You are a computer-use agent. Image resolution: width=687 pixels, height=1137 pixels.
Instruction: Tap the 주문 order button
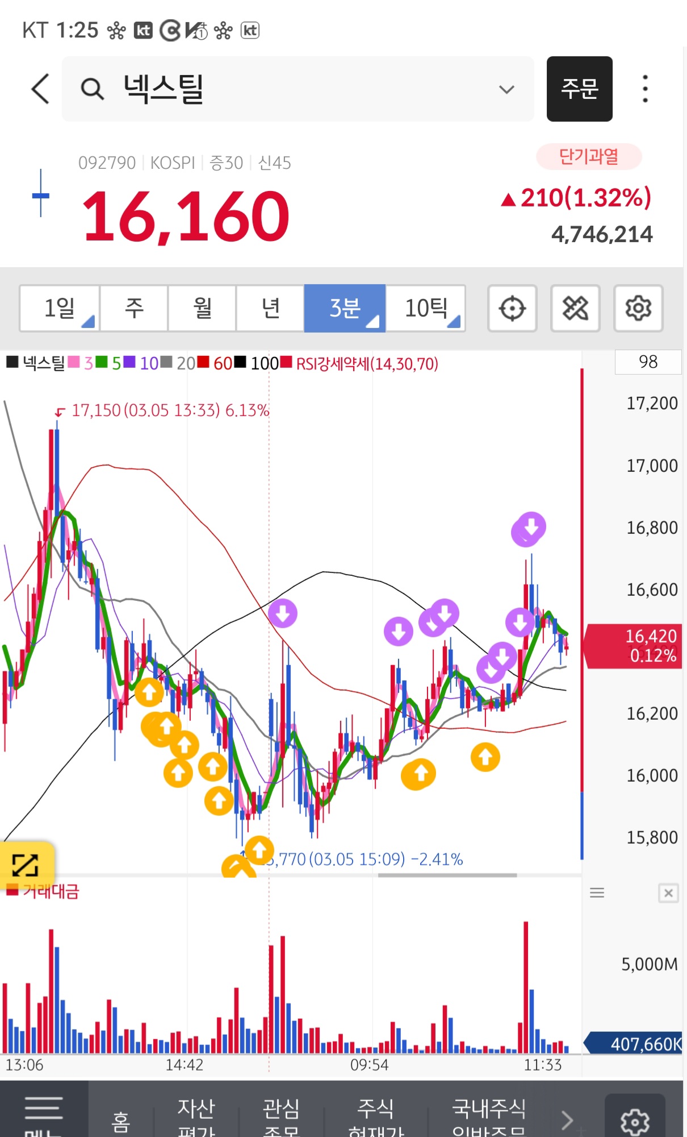(x=580, y=89)
